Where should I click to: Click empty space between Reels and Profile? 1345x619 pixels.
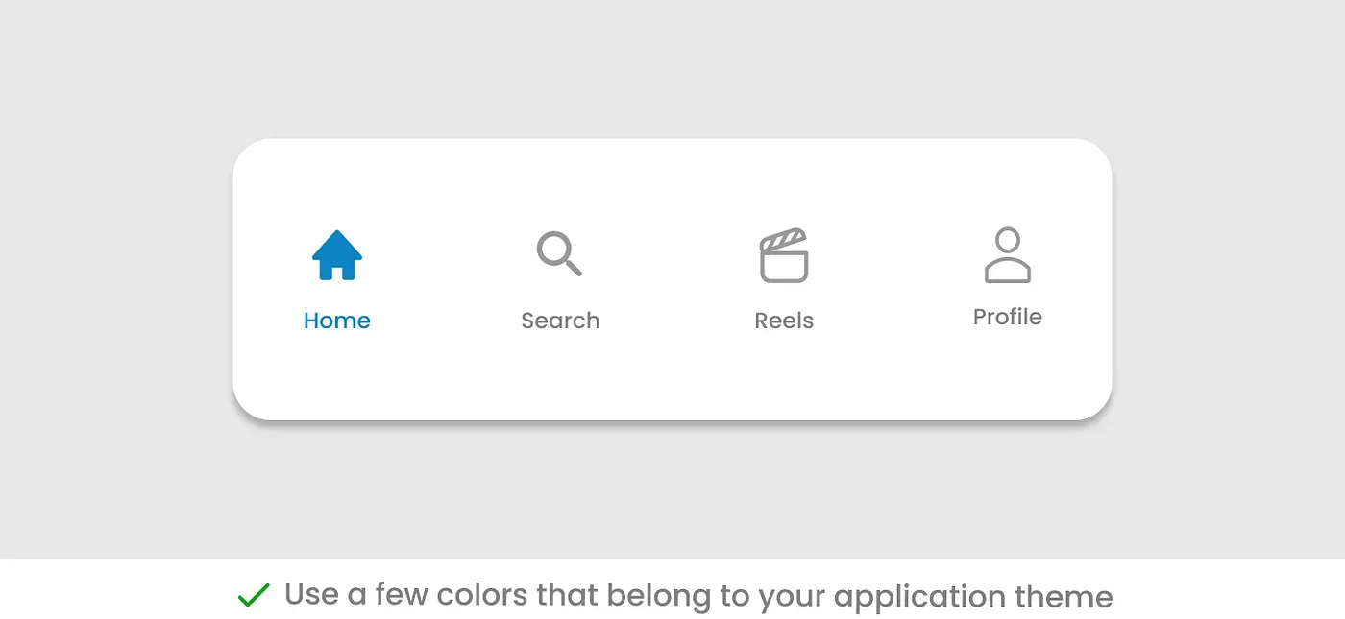894,279
